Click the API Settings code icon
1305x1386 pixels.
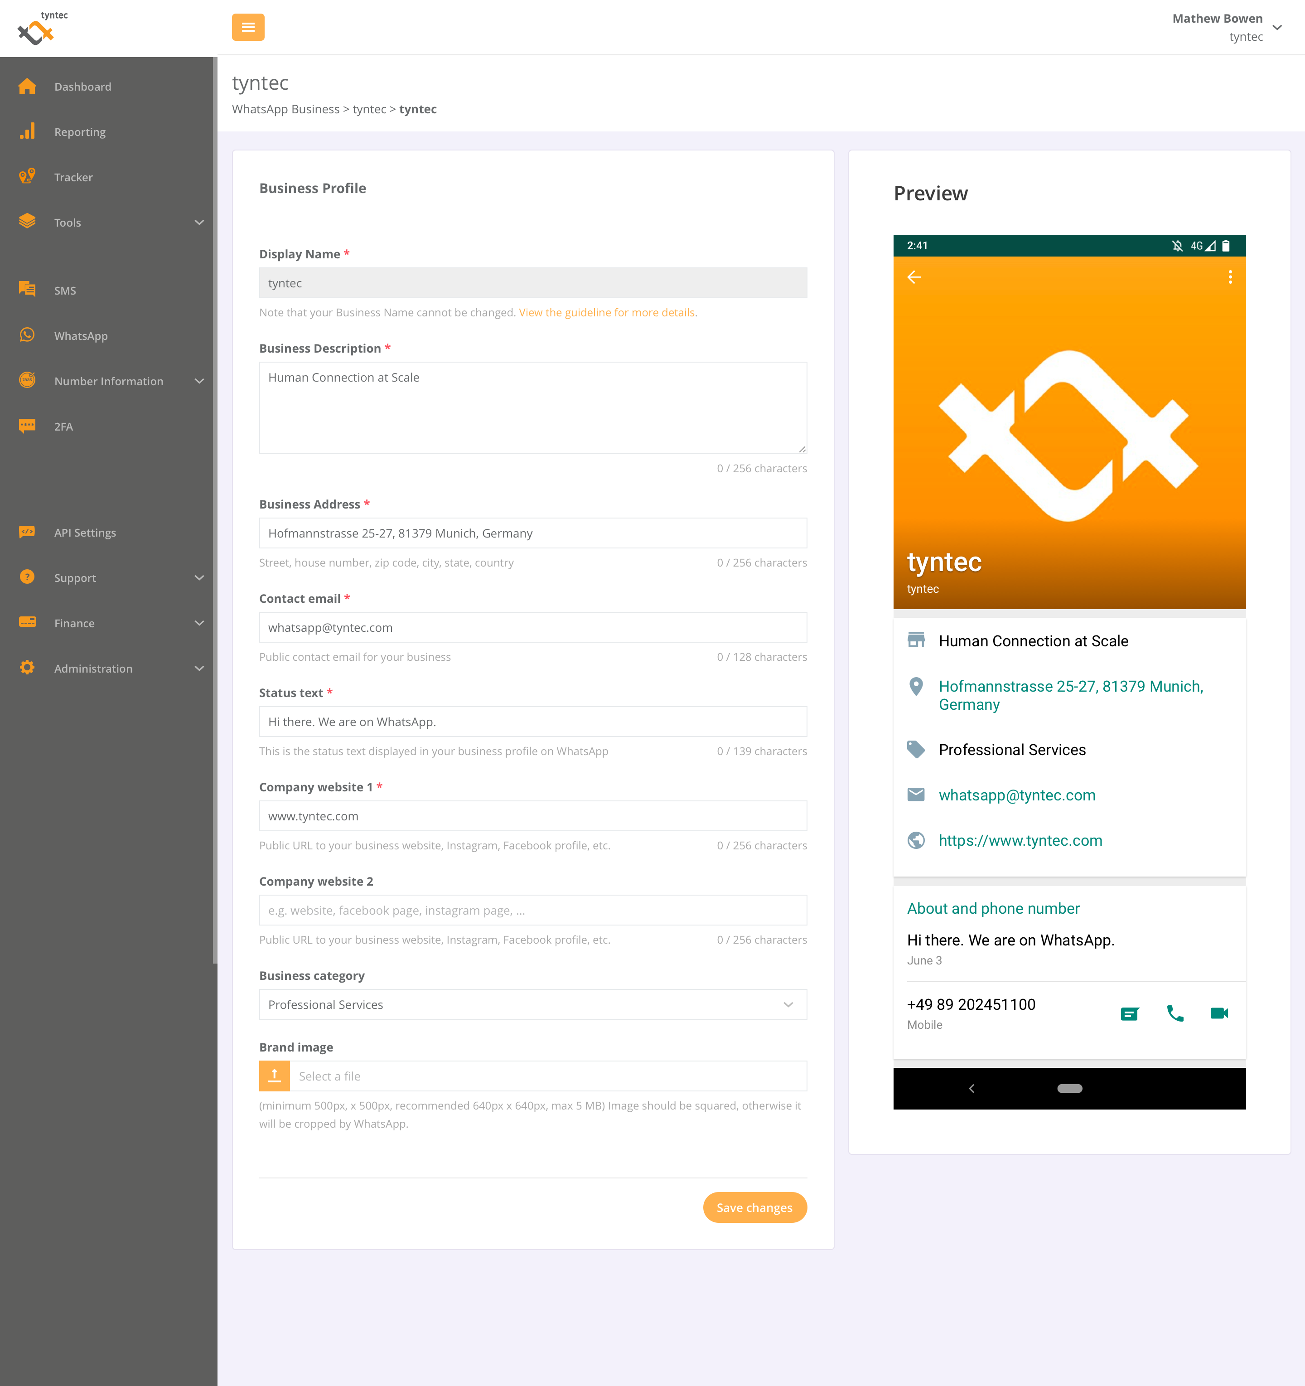coord(27,531)
